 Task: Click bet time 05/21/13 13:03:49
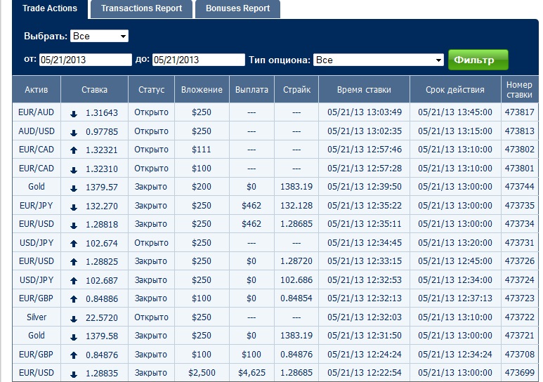[365, 112]
